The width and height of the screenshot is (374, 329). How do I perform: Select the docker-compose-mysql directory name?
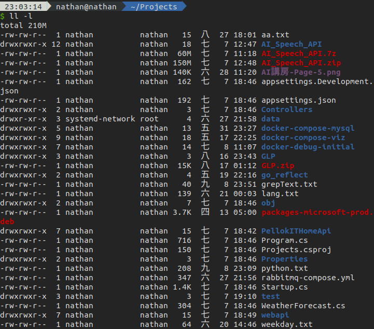pos(308,128)
